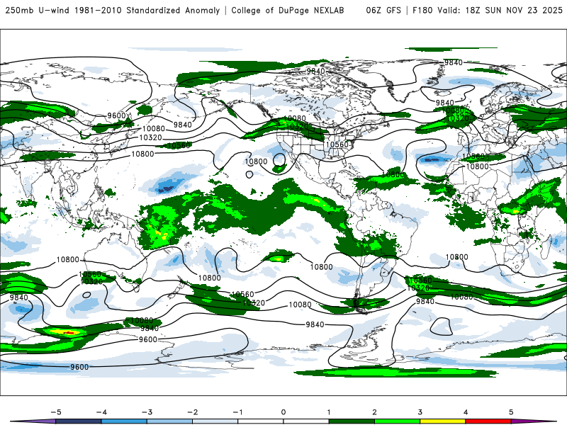Viewport: 567px width, 425px height.
Task: Click the bright green 2 to 3 colorbar segment
Action: click(398, 421)
